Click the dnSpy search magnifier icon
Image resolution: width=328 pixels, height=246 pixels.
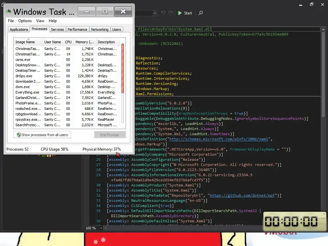[201, 13]
